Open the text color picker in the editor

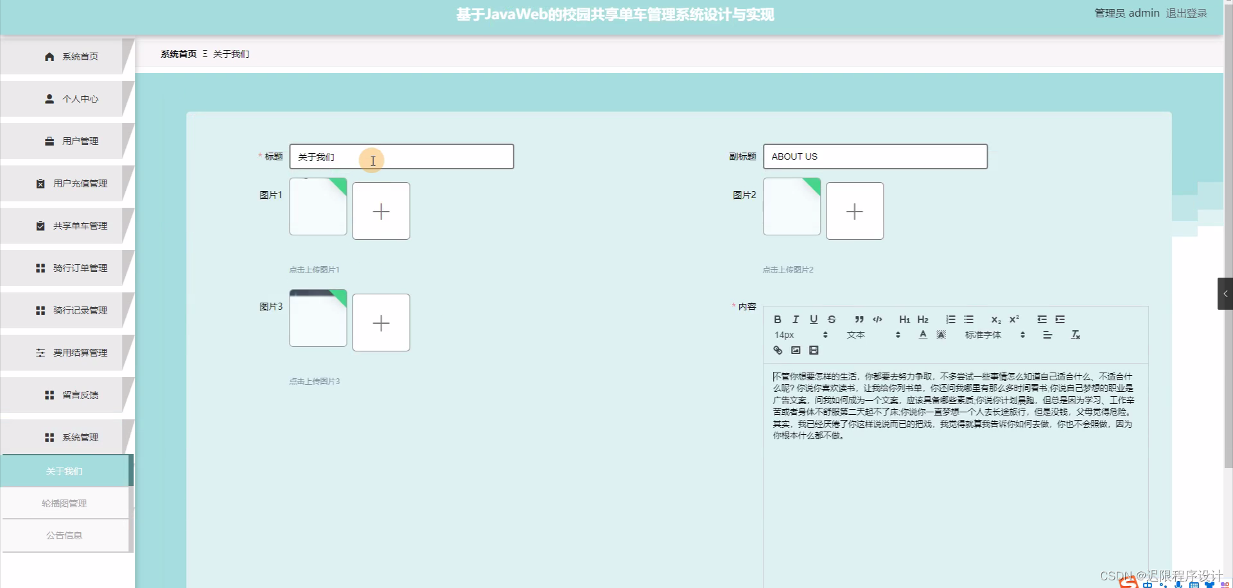(x=923, y=334)
